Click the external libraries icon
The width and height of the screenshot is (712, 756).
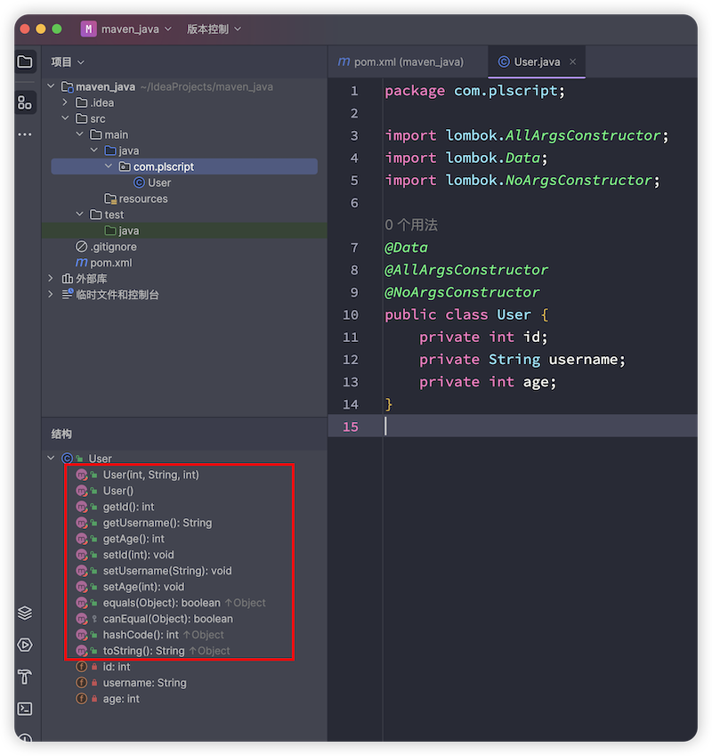[68, 279]
